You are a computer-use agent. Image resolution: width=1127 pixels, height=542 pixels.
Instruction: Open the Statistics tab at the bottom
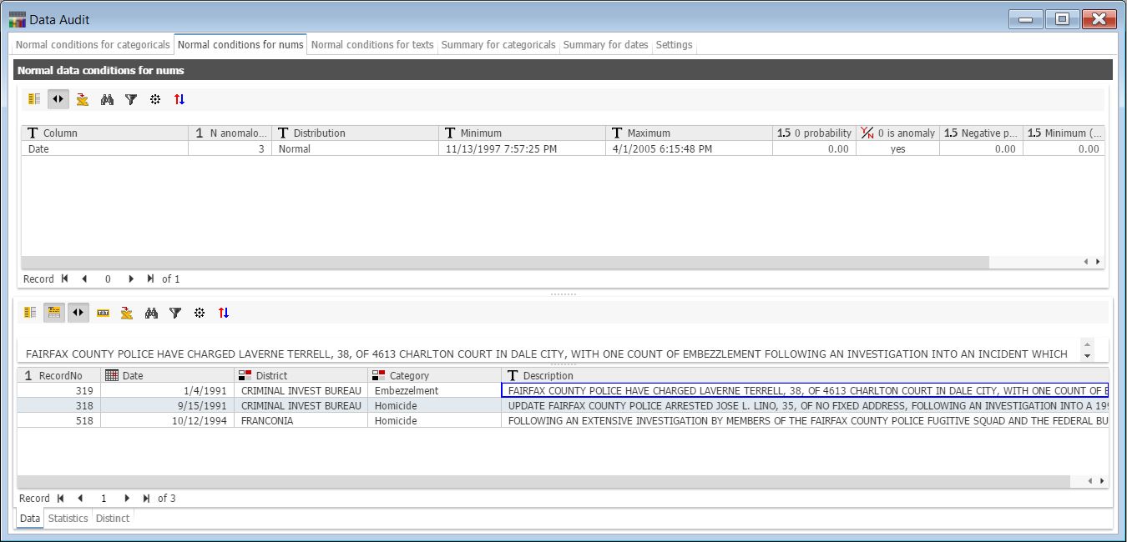pos(68,518)
